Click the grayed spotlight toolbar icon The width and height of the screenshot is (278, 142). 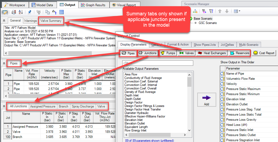pyautogui.click(x=39, y=12)
